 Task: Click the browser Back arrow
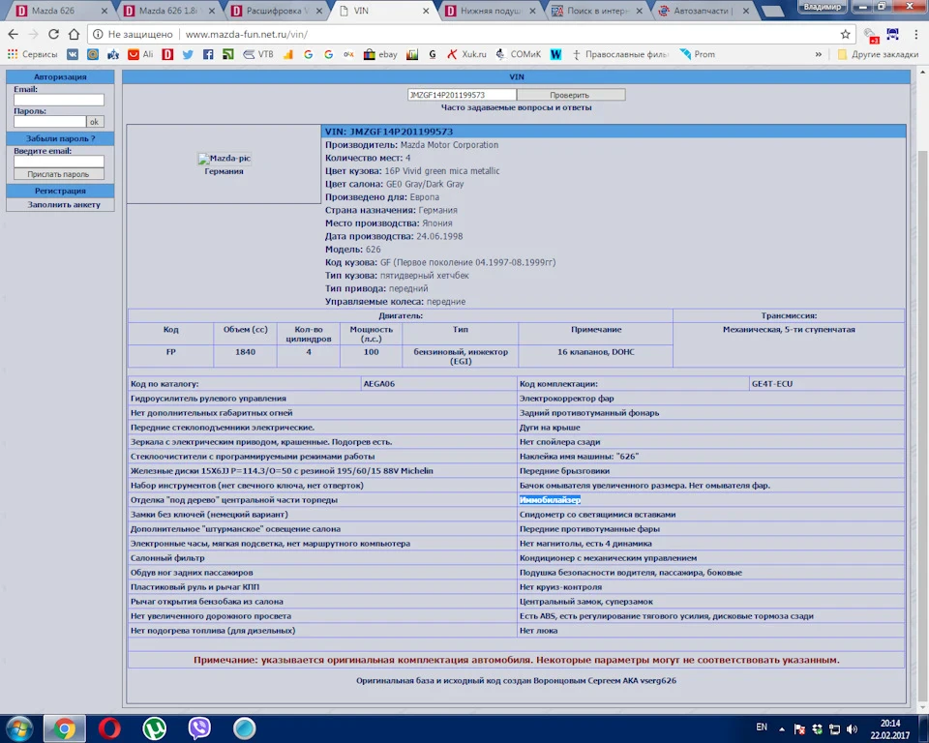coord(13,35)
